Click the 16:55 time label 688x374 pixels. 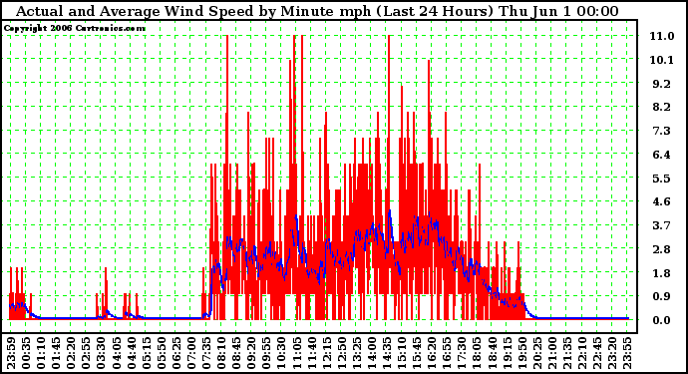click(x=447, y=353)
